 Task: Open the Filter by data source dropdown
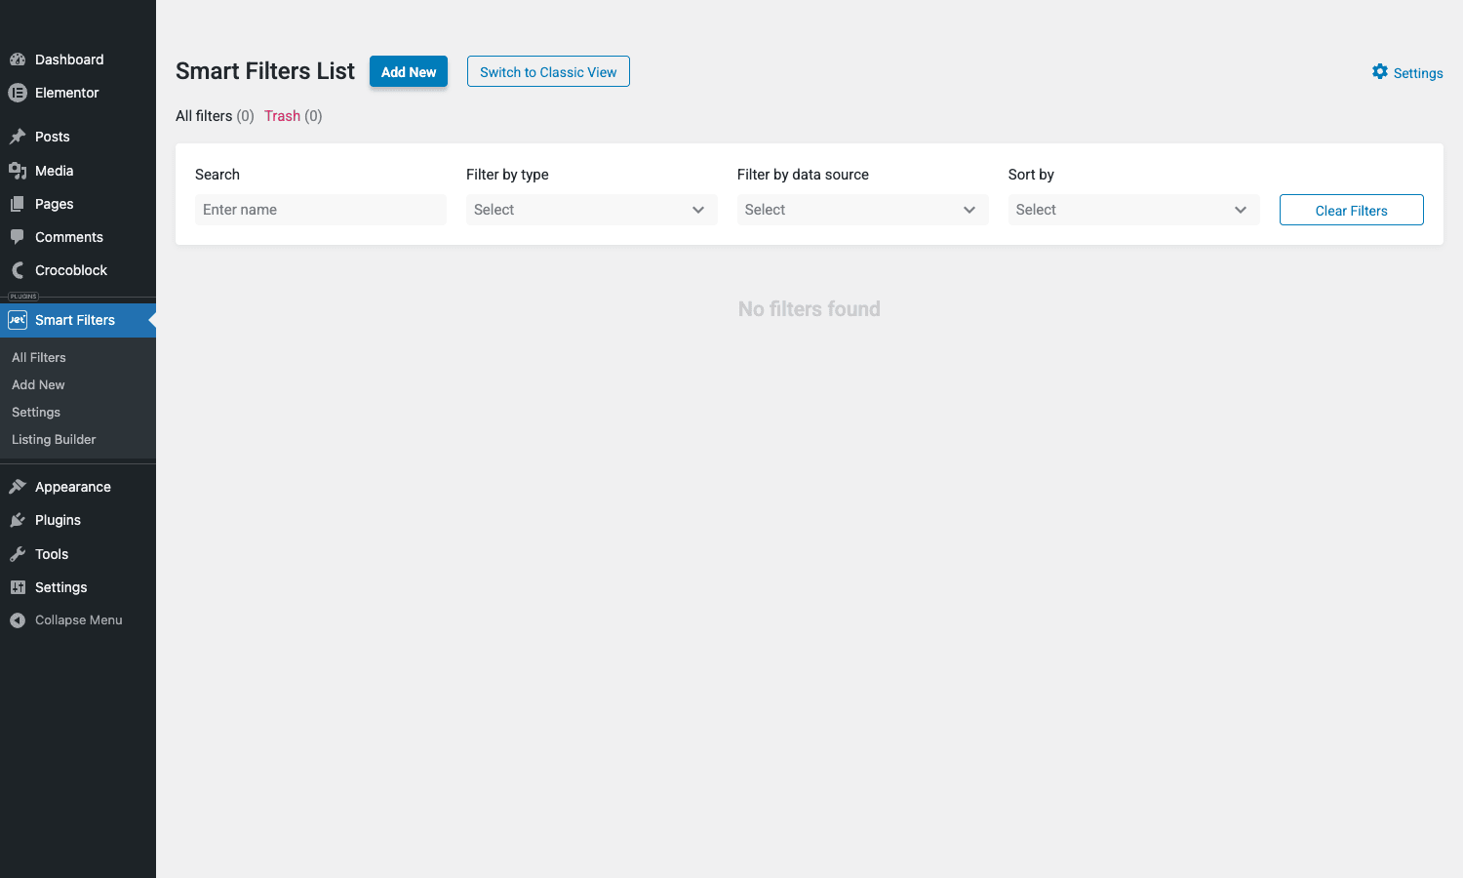pyautogui.click(x=863, y=210)
